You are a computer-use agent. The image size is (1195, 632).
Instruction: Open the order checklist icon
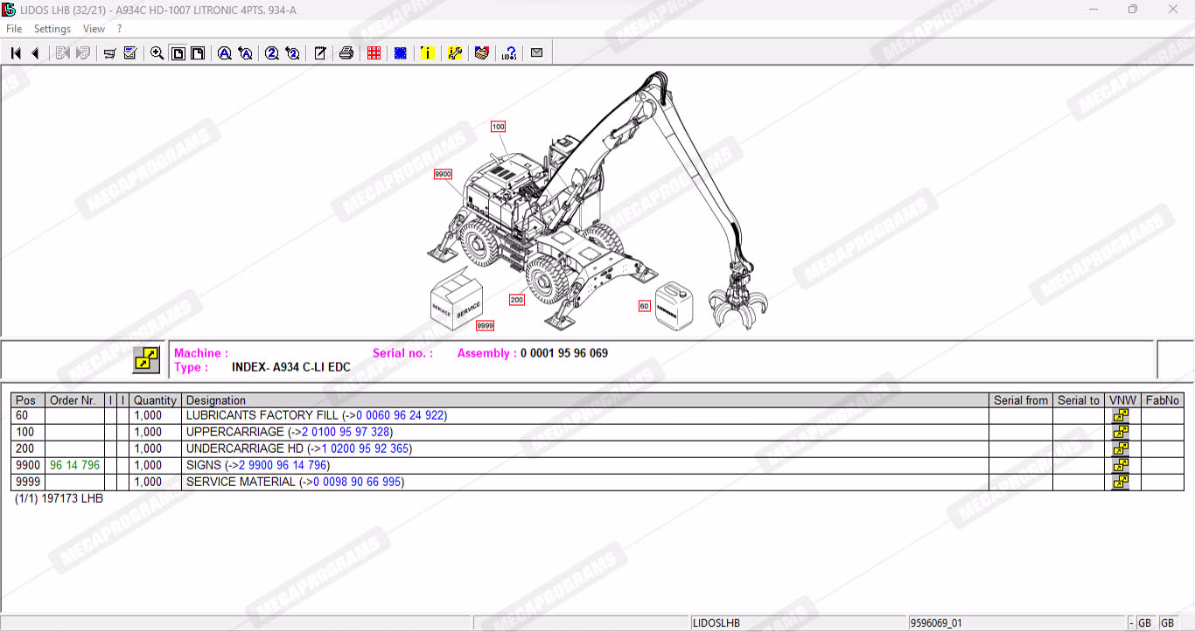130,53
